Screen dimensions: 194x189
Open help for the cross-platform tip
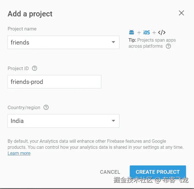(168, 46)
